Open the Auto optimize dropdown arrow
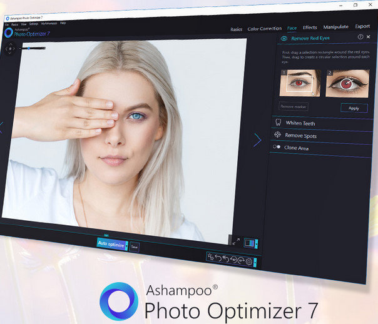 click(x=126, y=246)
